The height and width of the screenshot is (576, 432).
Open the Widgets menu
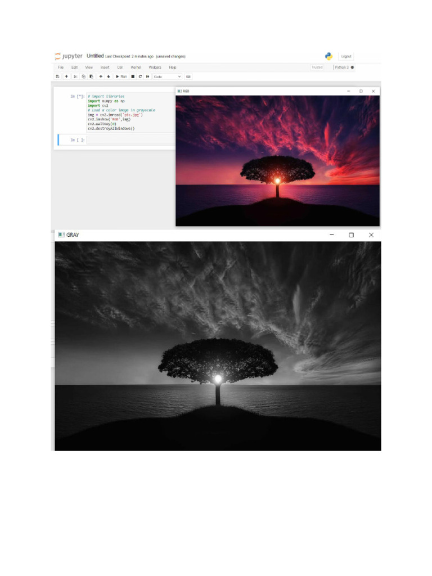coord(155,67)
